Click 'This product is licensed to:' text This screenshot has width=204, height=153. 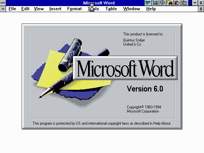(143, 34)
